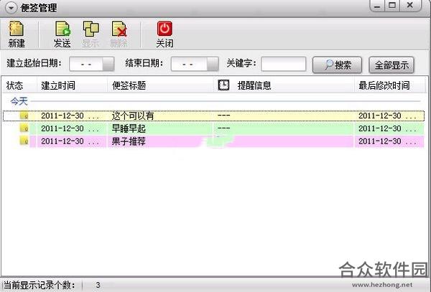Screen dimensions: 431x292
Task: Click the red 关闭 power icon
Action: click(164, 29)
